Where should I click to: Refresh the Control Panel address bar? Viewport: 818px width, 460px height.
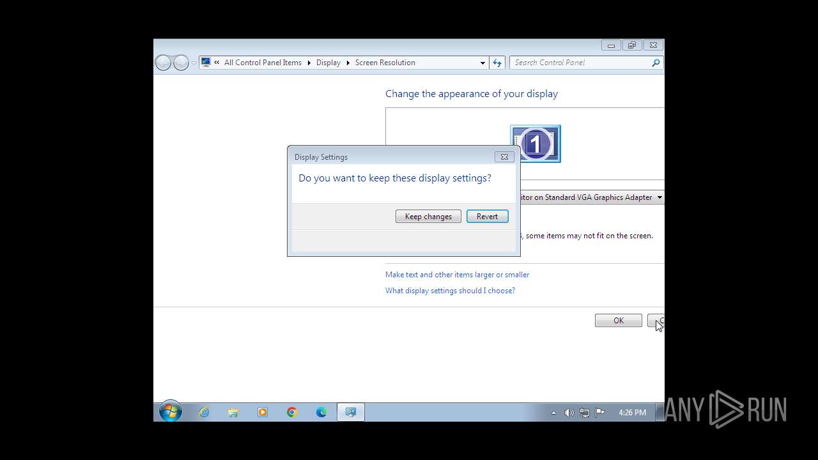(497, 63)
